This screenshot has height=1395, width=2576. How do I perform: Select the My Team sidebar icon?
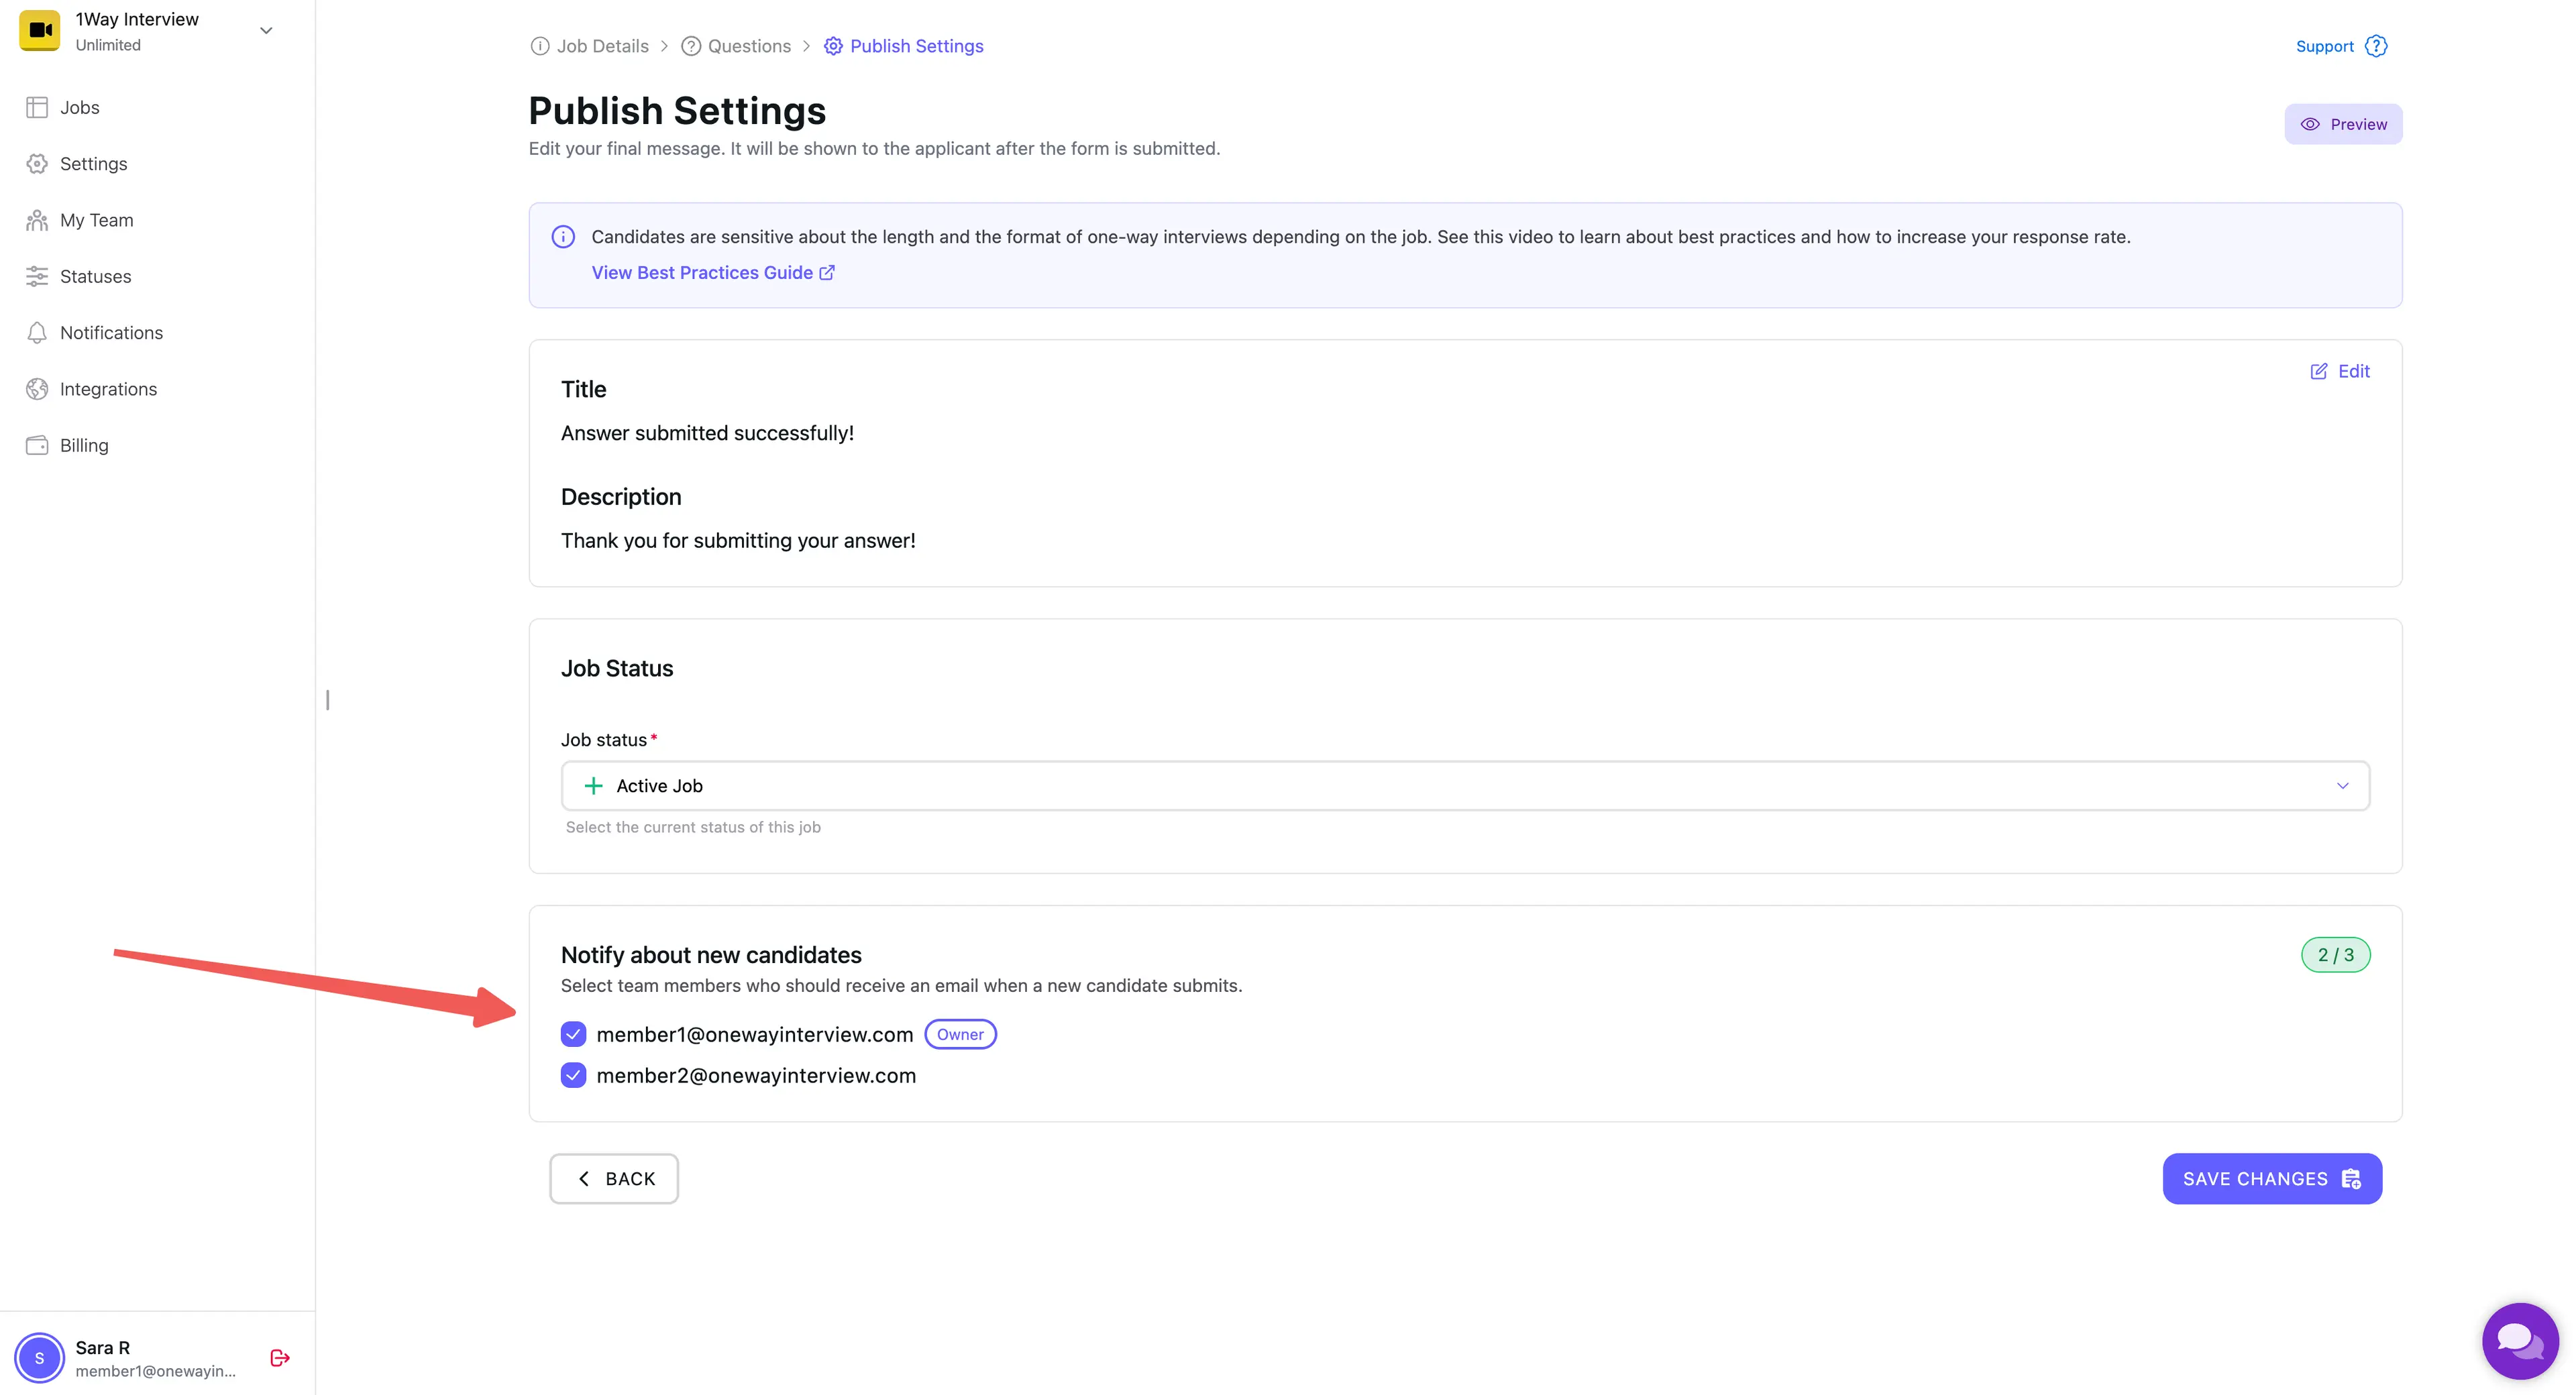click(x=37, y=219)
